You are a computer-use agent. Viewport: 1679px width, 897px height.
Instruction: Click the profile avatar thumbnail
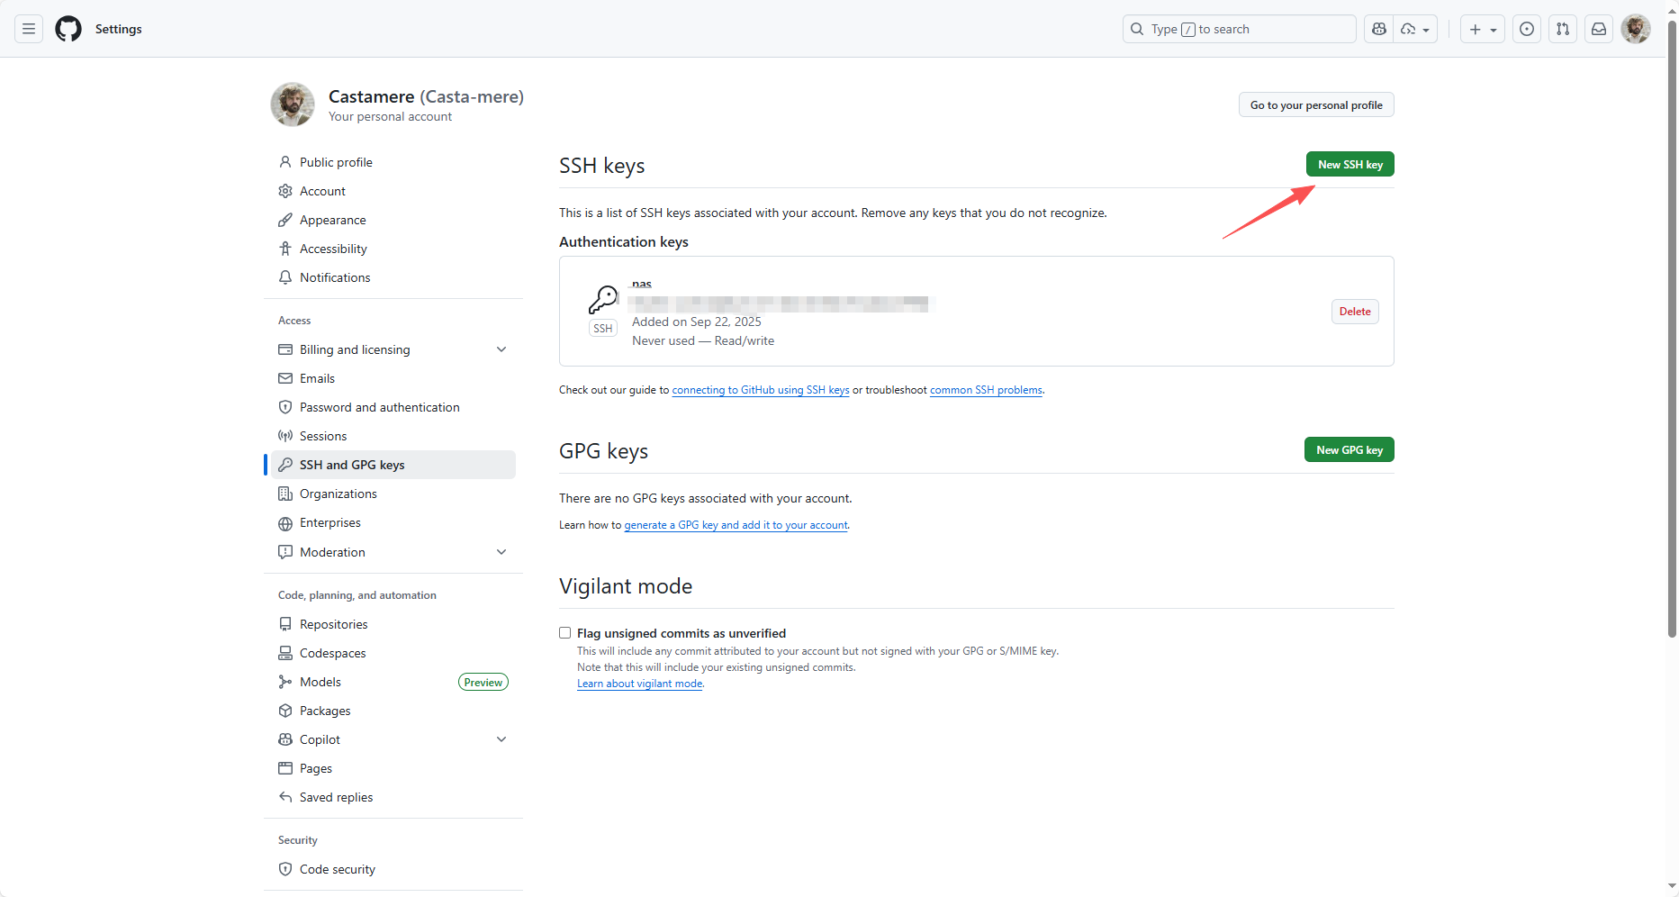pyautogui.click(x=1636, y=29)
